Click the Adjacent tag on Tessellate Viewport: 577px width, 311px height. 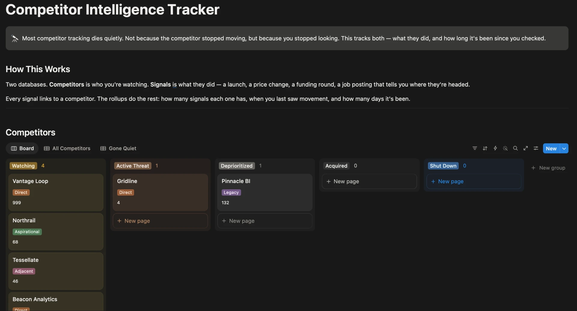click(x=24, y=271)
